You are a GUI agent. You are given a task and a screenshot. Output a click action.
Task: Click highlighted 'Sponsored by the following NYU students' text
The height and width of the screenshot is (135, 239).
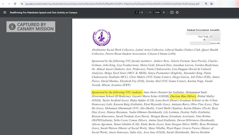tap(117, 92)
